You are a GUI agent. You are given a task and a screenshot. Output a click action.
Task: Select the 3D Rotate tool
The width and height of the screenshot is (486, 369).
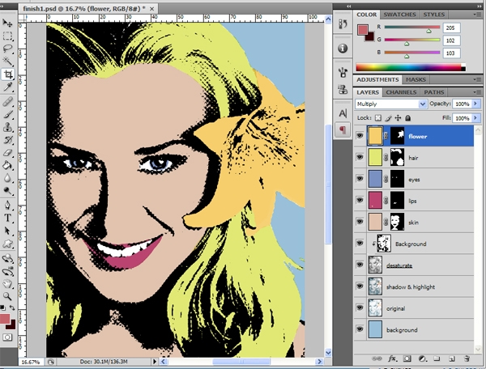(x=7, y=258)
